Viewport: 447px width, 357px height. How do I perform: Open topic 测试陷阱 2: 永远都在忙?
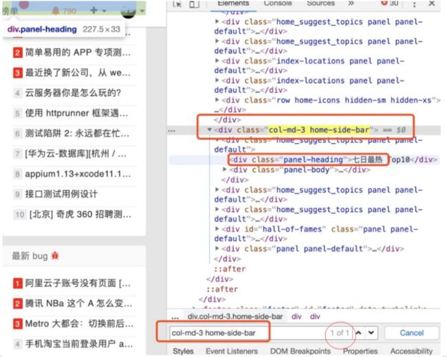pos(77,133)
